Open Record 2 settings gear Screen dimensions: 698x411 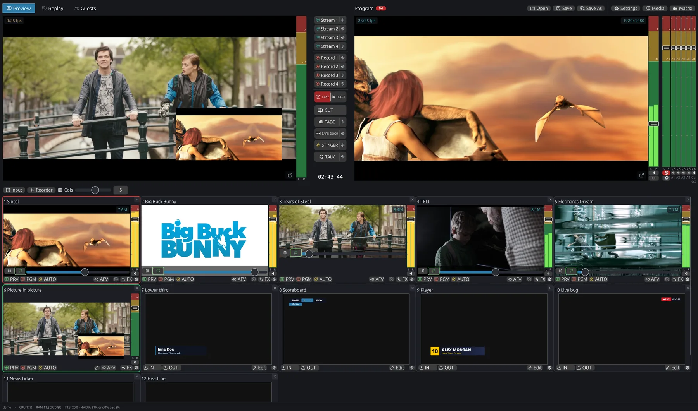click(x=343, y=67)
